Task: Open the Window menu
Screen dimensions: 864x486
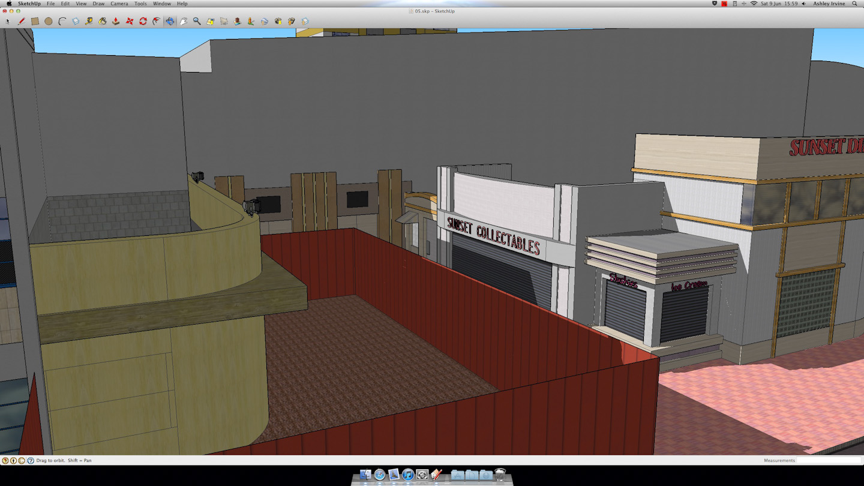Action: click(x=162, y=4)
